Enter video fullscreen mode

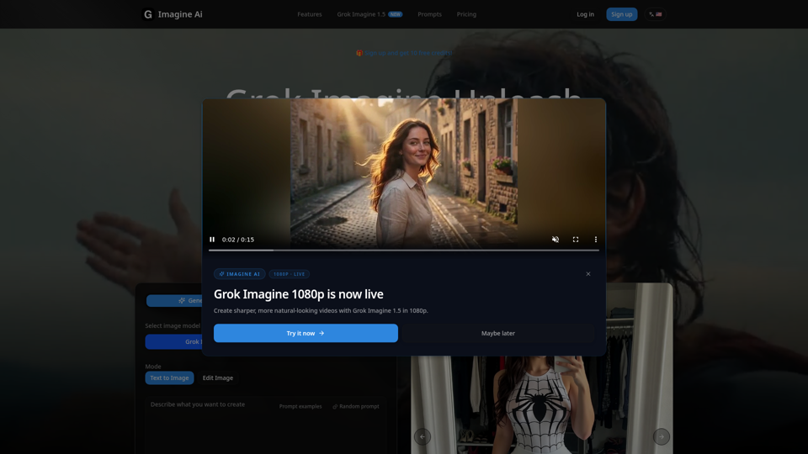pyautogui.click(x=576, y=240)
